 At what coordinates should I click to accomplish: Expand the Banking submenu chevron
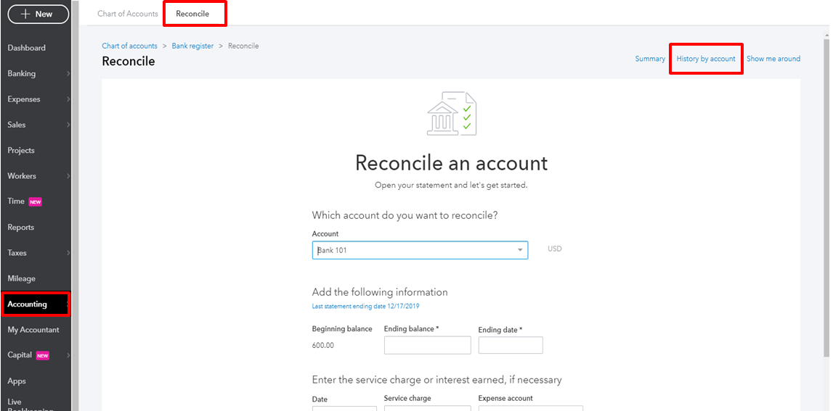tap(68, 74)
